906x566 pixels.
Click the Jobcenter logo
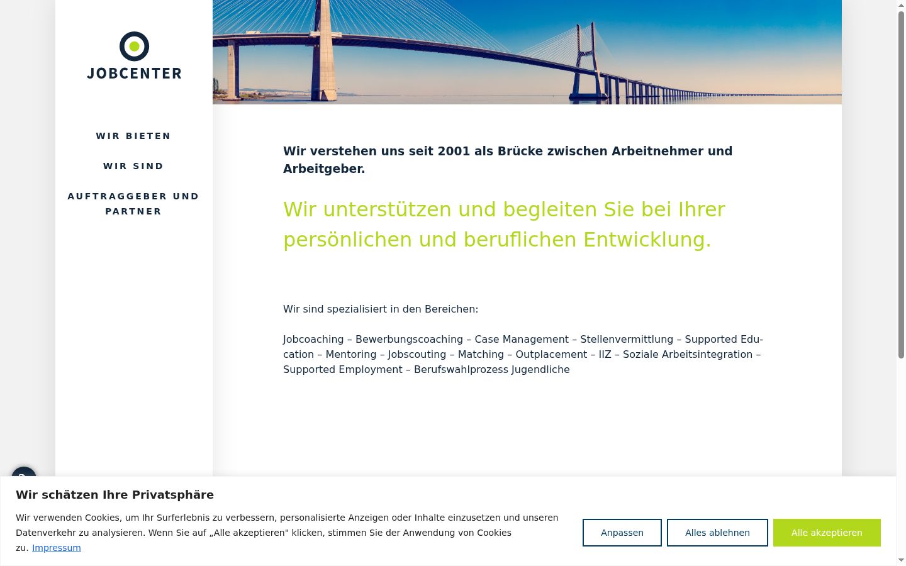coord(134,55)
